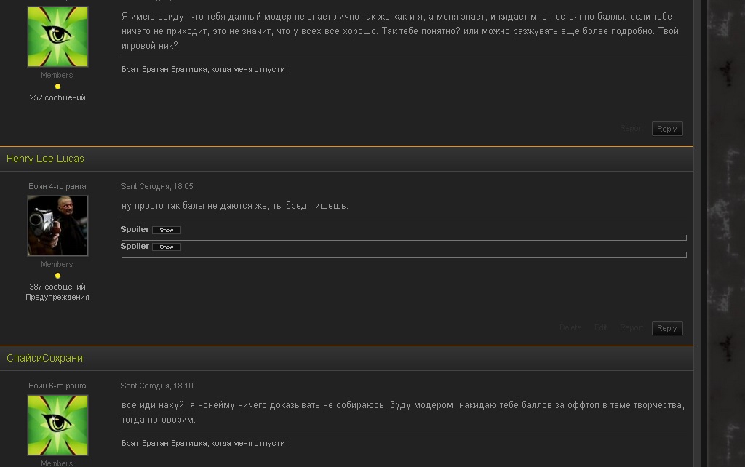745x467 pixels.
Task: Open the Предупреждения warnings link
Action: point(57,297)
